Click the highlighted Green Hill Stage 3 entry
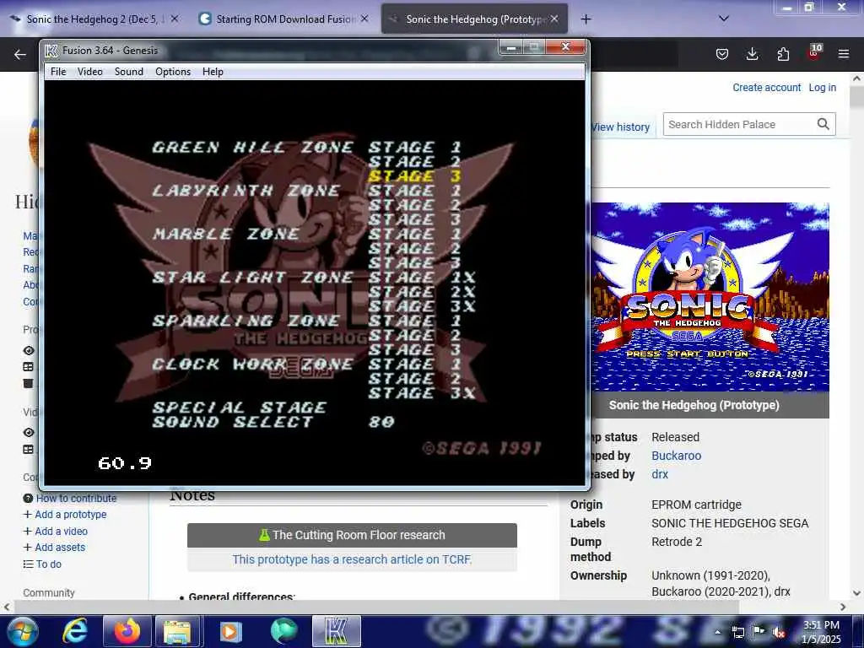Screen dimensions: 864x648 tap(414, 176)
